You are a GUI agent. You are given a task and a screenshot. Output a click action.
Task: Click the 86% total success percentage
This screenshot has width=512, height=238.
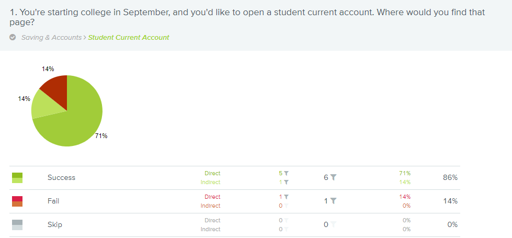point(450,178)
